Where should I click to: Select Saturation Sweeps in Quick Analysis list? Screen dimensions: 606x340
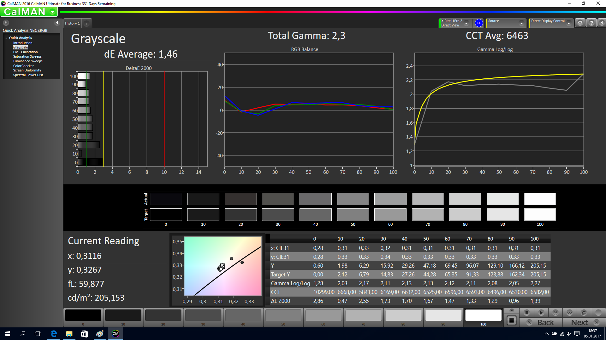coord(27,57)
